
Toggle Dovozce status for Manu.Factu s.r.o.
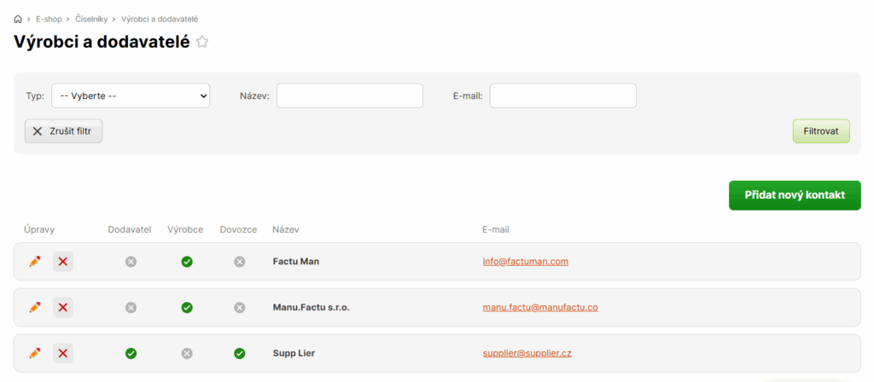[x=240, y=307]
